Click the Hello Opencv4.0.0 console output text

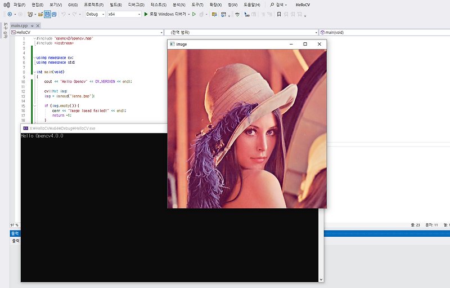click(x=42, y=136)
